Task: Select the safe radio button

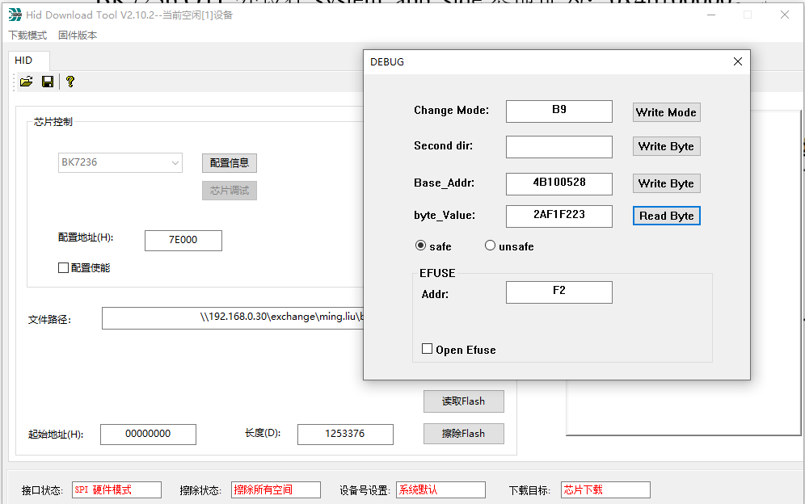Action: 420,246
